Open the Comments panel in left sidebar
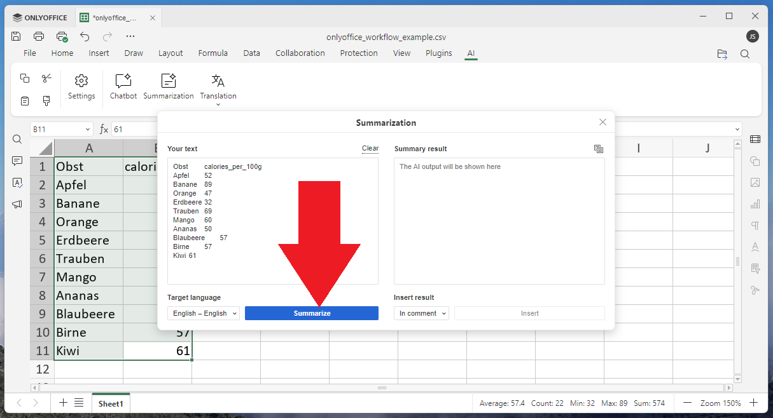Viewport: 773px width, 418px height. click(x=17, y=161)
